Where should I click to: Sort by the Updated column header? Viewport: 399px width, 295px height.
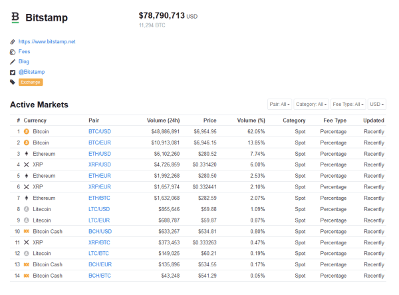coord(374,121)
